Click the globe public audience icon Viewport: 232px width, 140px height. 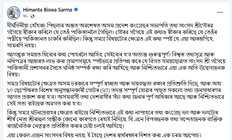tap(32, 16)
